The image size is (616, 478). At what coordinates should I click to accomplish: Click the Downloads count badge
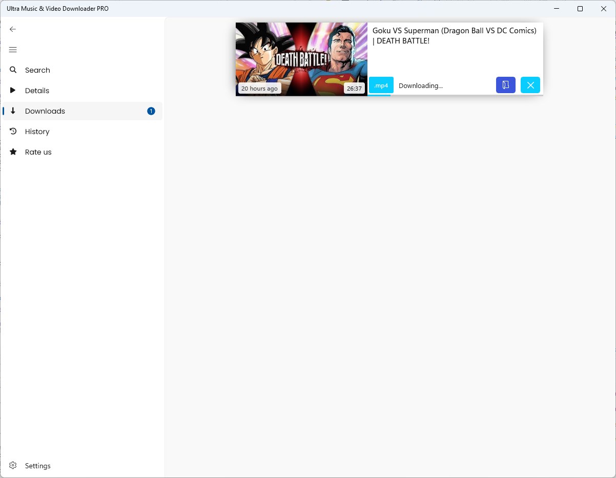[x=151, y=111]
